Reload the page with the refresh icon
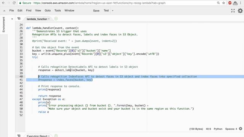Screen dimensions: 244x137 point(14,3)
